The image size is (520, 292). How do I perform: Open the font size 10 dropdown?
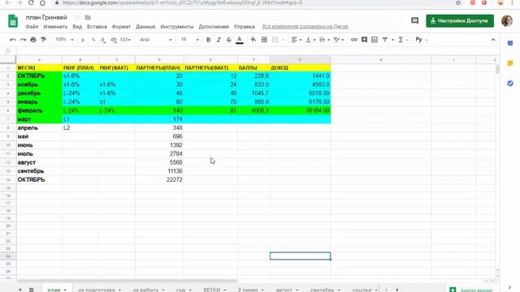[189, 40]
